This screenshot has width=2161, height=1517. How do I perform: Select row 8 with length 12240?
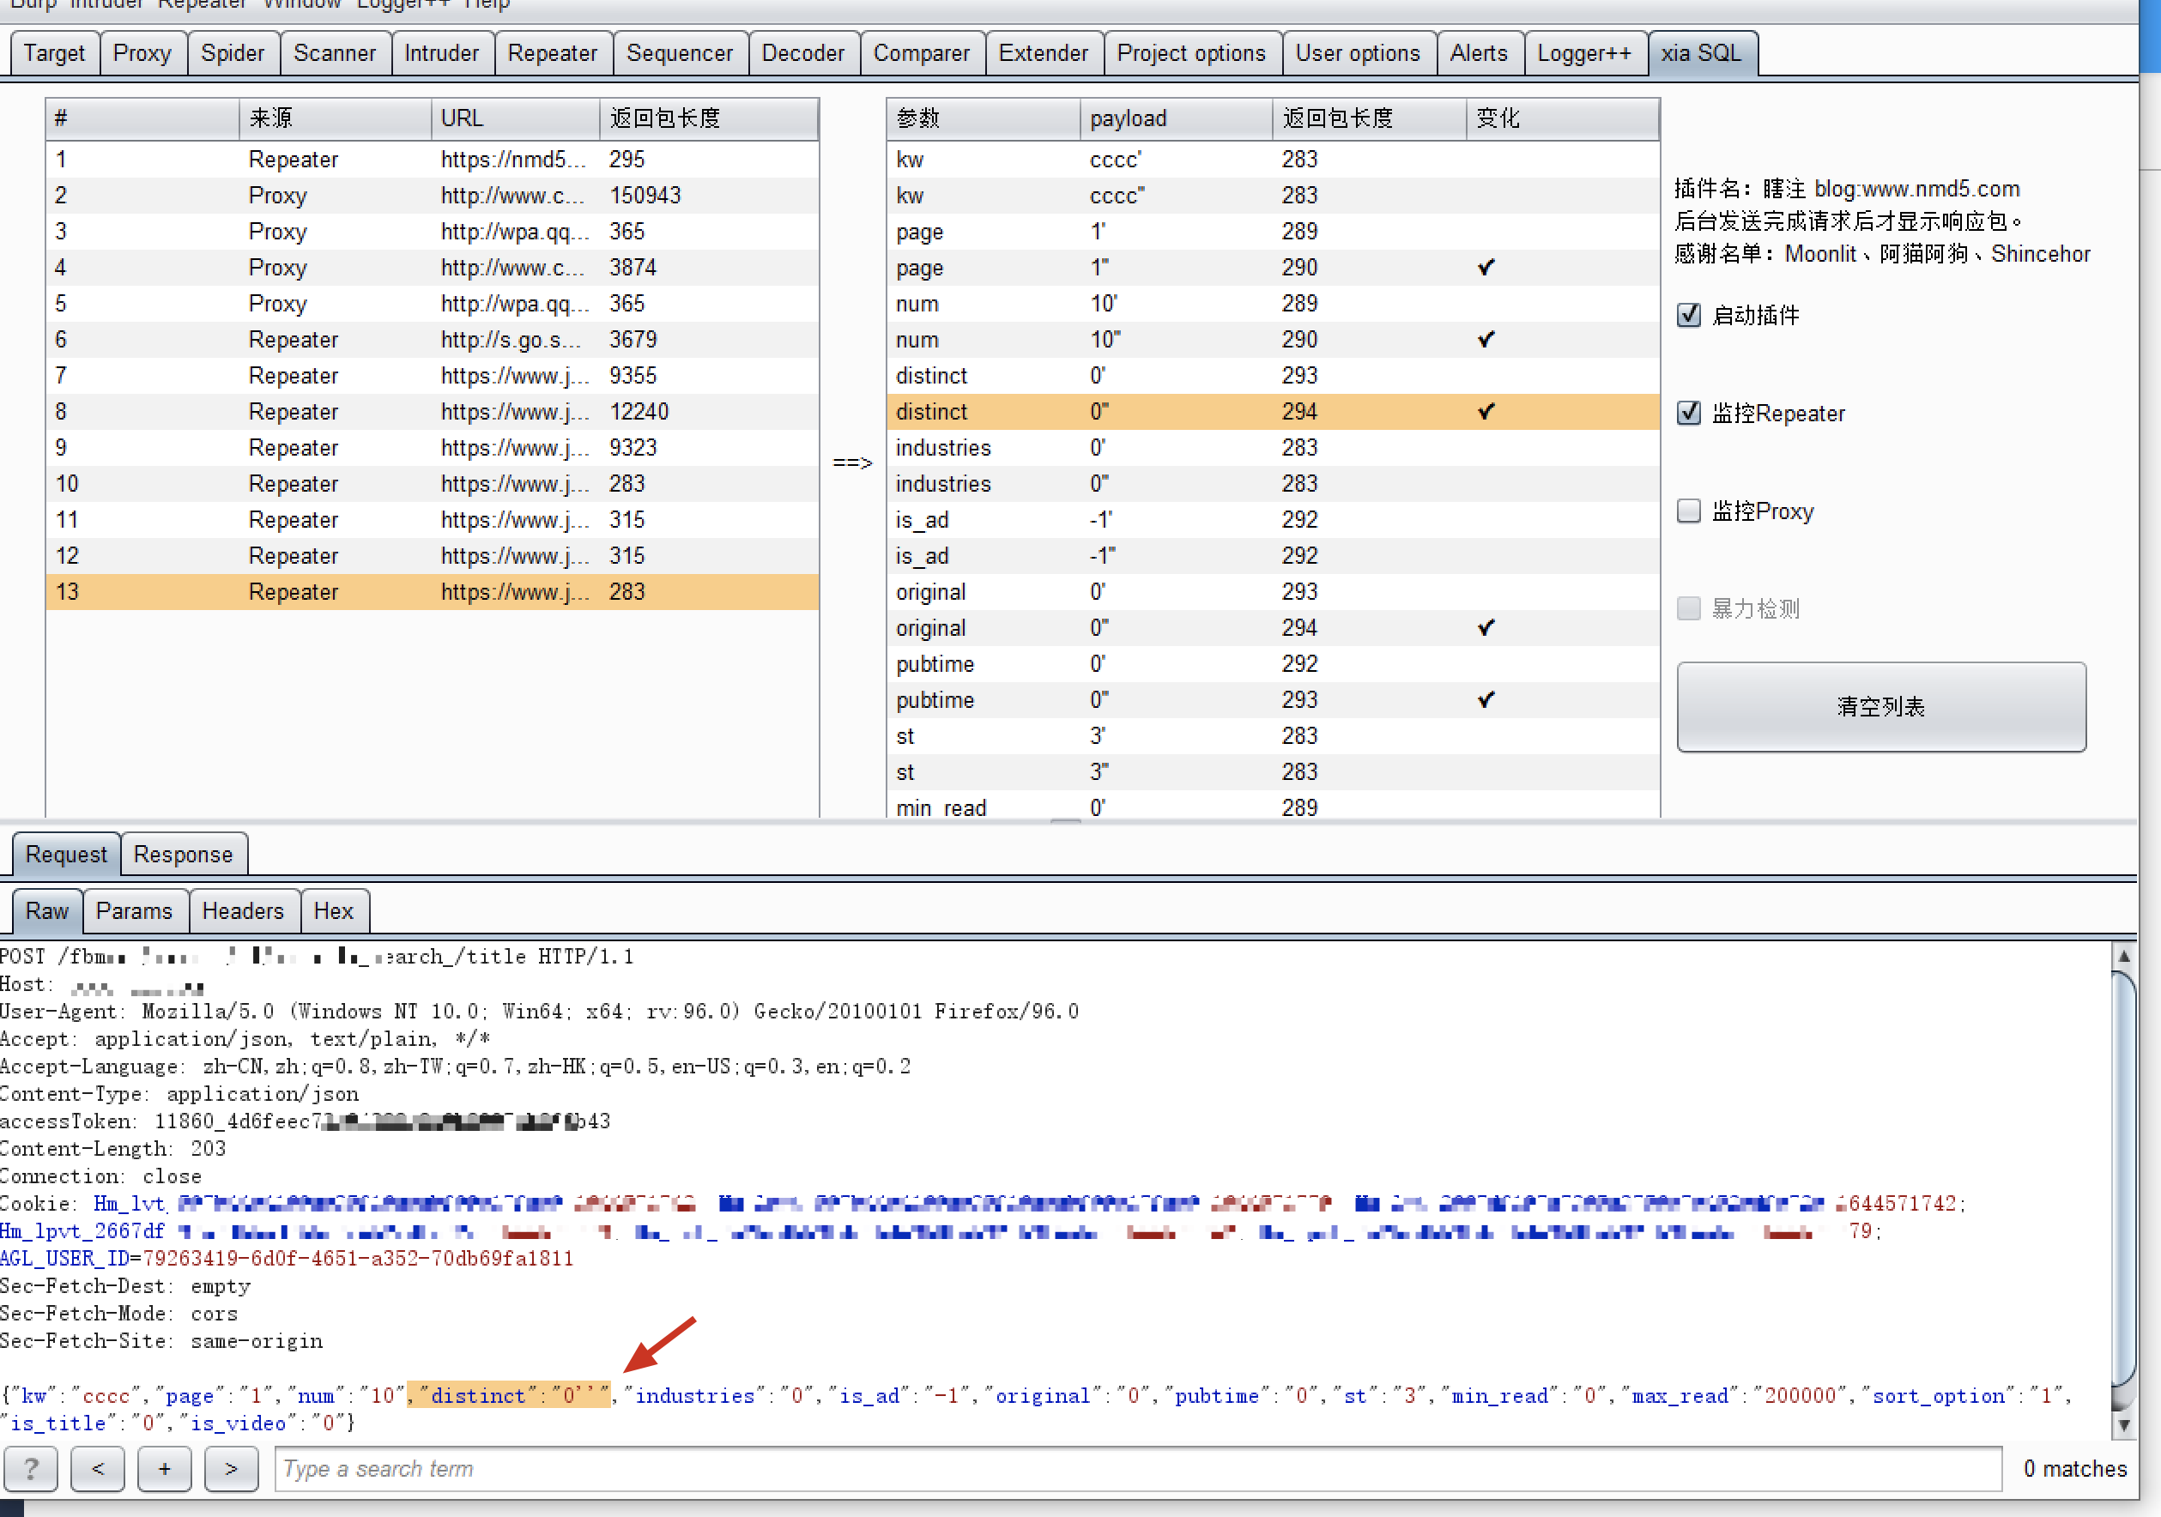coord(432,411)
